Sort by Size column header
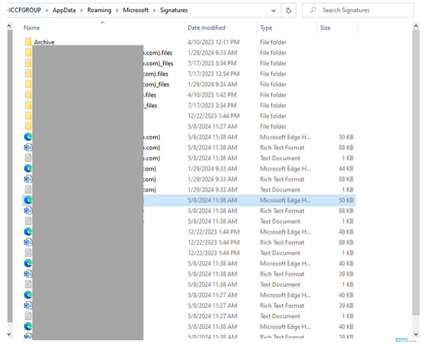The image size is (435, 344). point(325,28)
